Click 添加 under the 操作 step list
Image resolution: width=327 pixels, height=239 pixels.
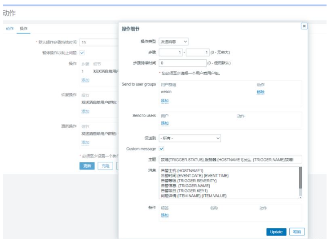click(85, 80)
